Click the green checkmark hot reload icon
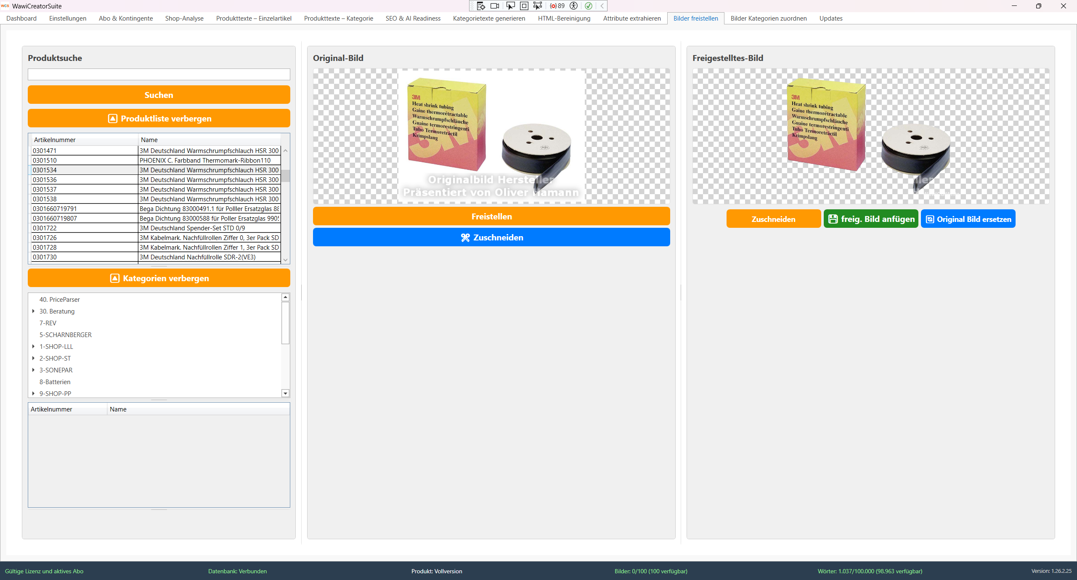The image size is (1077, 580). click(x=589, y=6)
